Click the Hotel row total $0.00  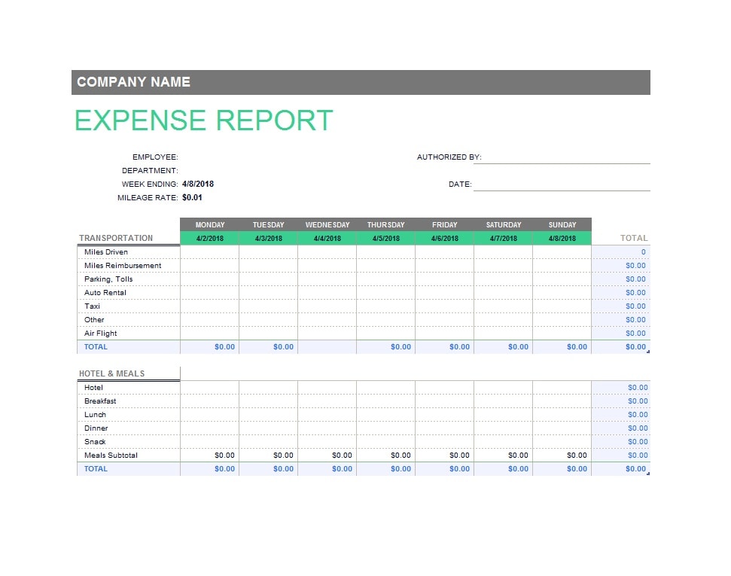[x=638, y=388]
